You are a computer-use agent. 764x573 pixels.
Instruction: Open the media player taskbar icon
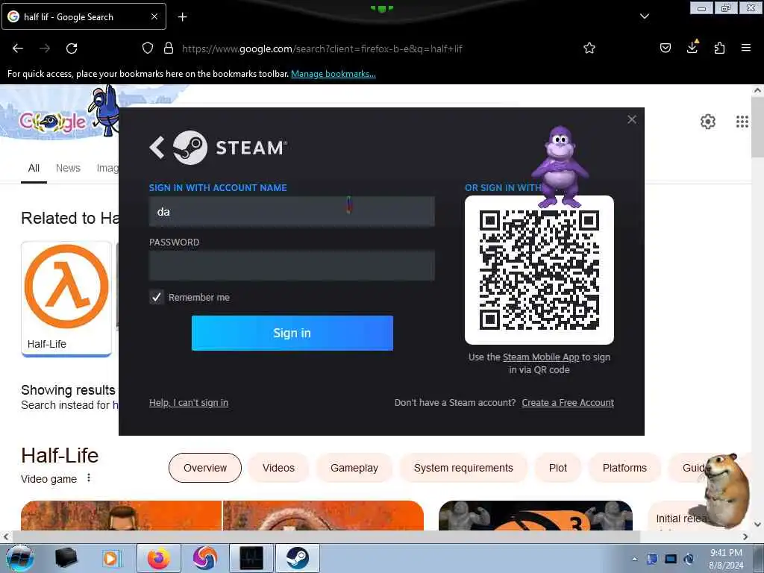click(x=111, y=558)
